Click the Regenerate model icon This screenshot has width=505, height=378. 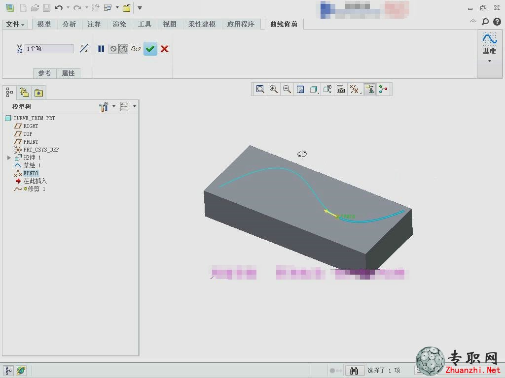tap(95, 8)
